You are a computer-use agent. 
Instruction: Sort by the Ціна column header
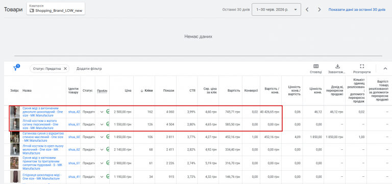point(129,91)
